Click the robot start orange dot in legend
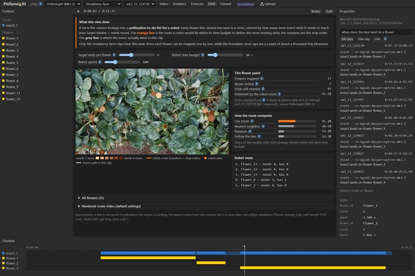Image resolution: width=415 pixels, height=276 pixels. point(205,158)
